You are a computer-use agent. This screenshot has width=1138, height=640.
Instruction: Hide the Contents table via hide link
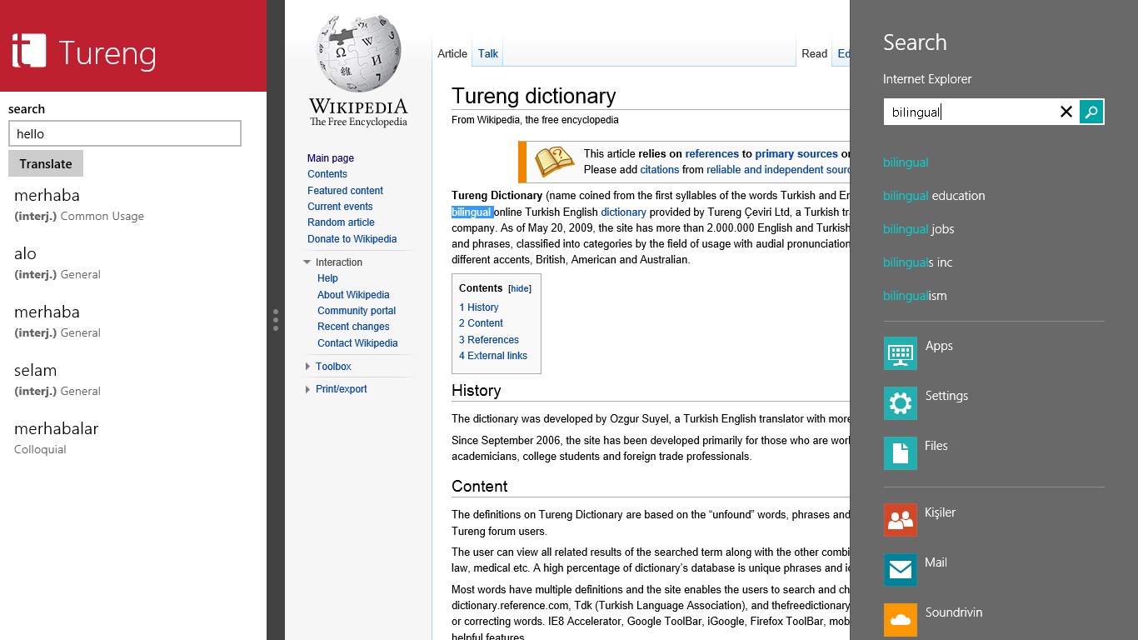click(x=520, y=288)
